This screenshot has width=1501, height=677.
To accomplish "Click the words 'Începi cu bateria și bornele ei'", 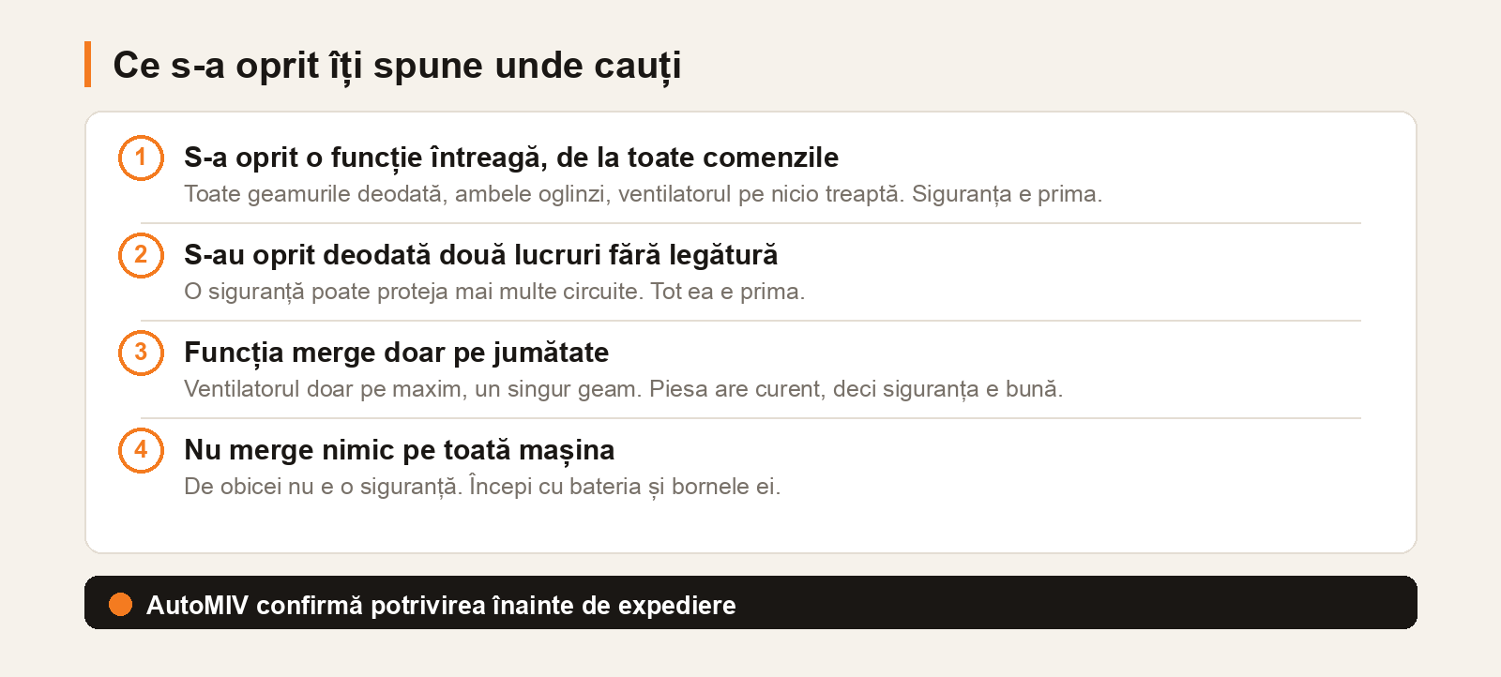I will pos(625,487).
